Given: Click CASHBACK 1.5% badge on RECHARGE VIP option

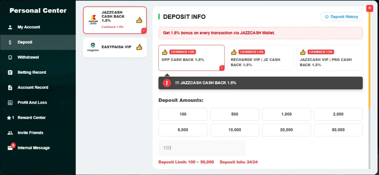Looking at the screenshot, I should [x=252, y=52].
